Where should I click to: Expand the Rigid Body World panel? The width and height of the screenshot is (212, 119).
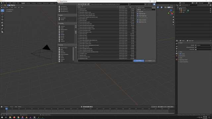click(183, 60)
